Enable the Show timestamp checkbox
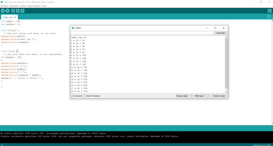The height and width of the screenshot is (146, 273). [85, 96]
